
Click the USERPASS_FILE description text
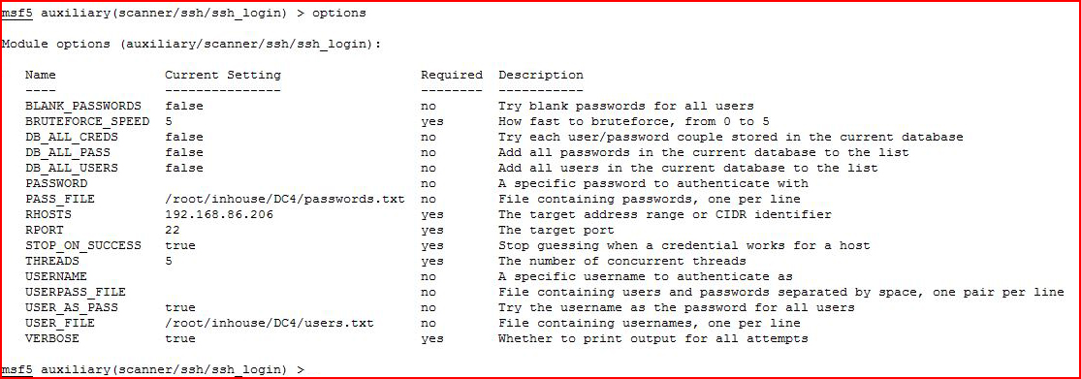click(x=781, y=292)
